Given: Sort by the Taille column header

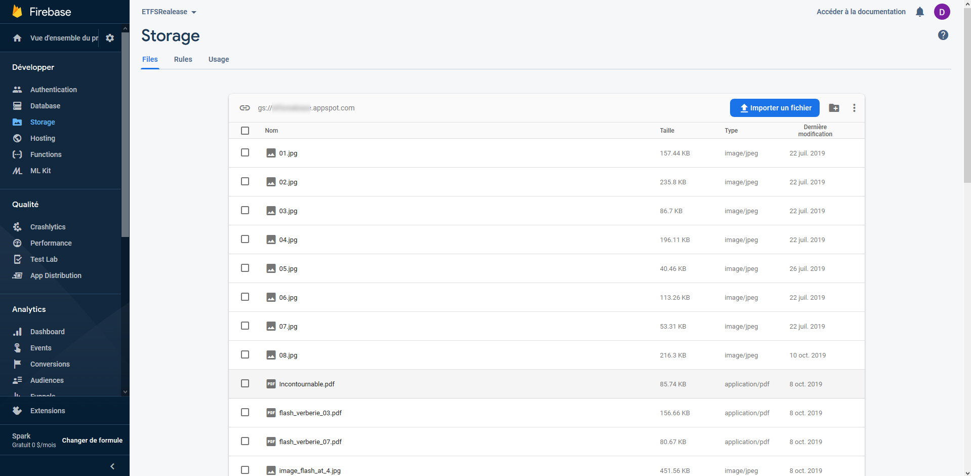Looking at the screenshot, I should (667, 131).
